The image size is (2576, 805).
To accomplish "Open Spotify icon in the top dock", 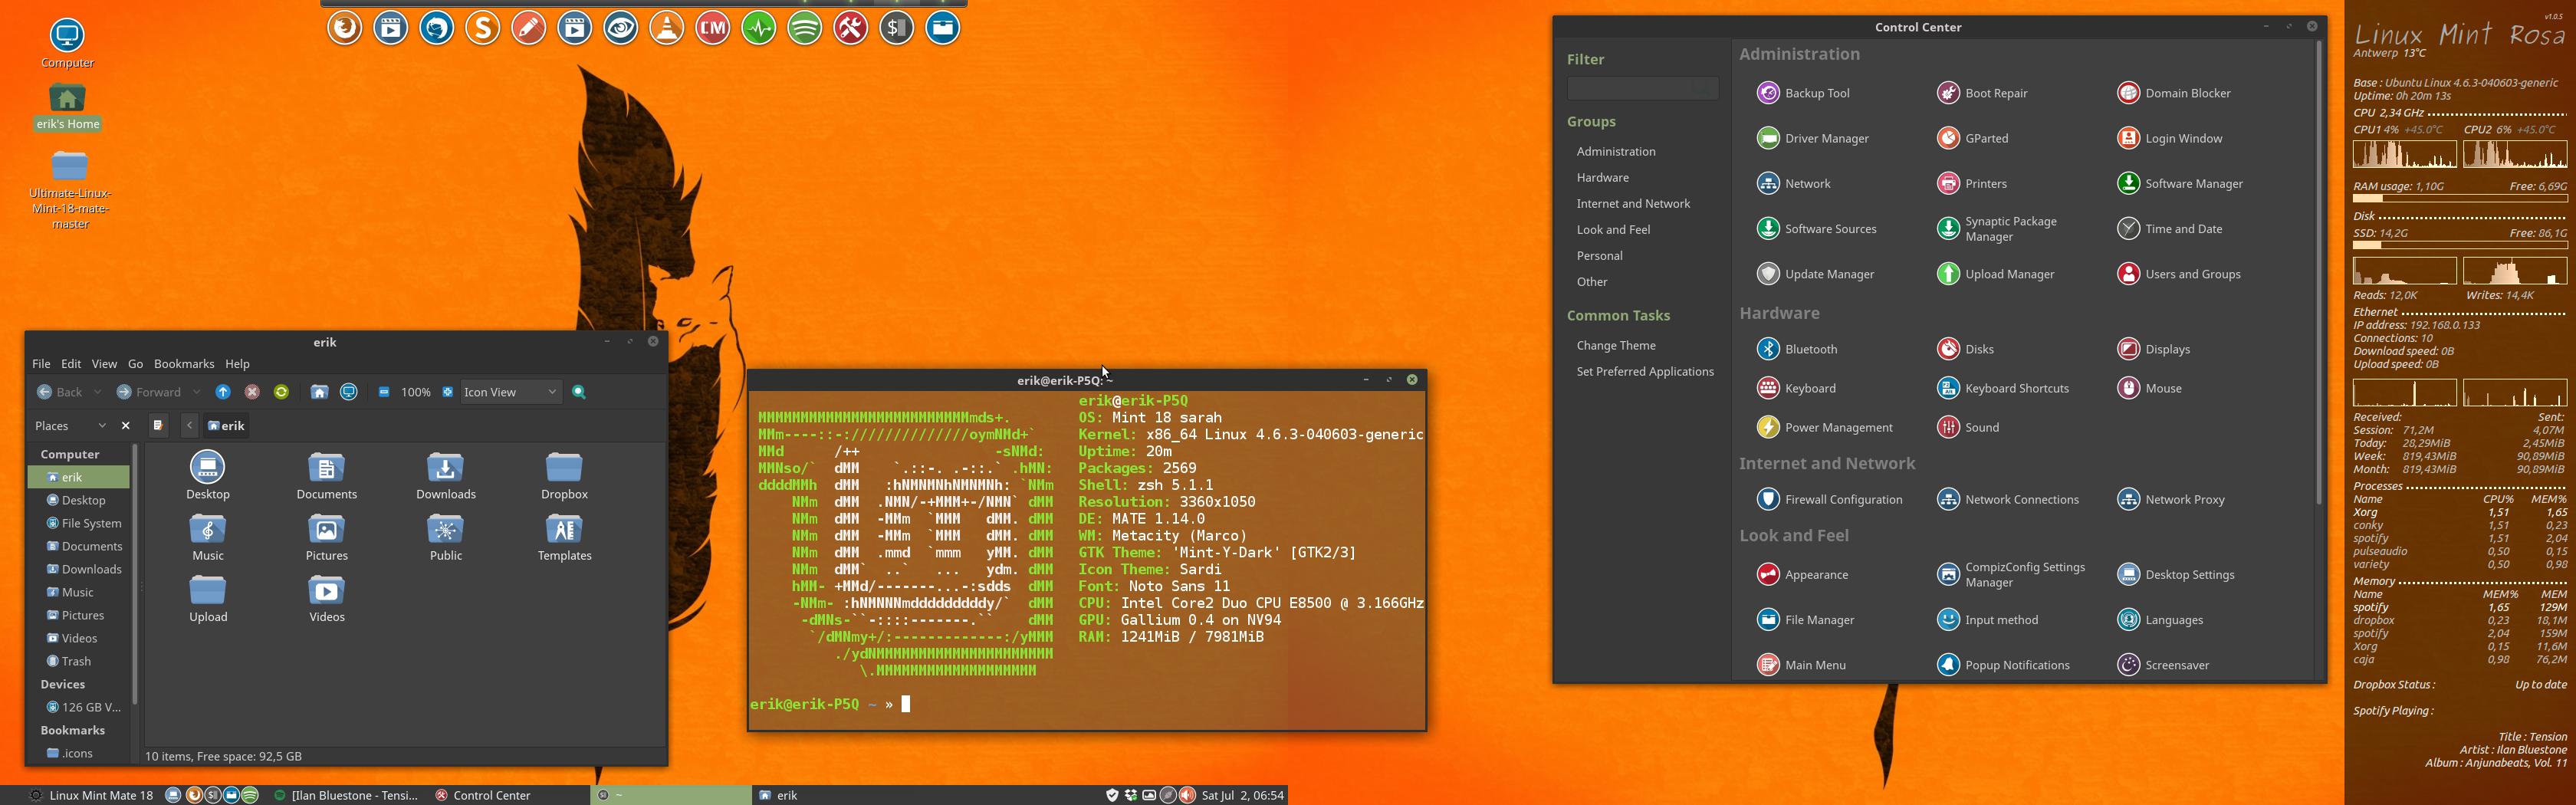I will (x=805, y=28).
